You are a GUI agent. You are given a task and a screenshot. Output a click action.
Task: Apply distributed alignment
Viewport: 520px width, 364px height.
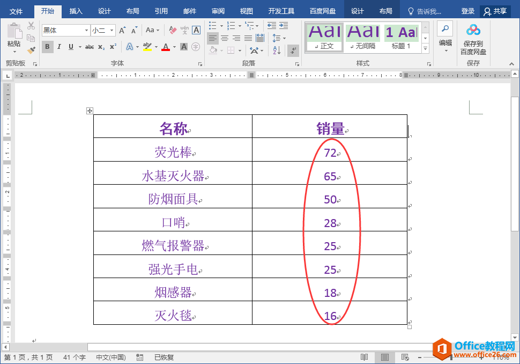(260, 38)
